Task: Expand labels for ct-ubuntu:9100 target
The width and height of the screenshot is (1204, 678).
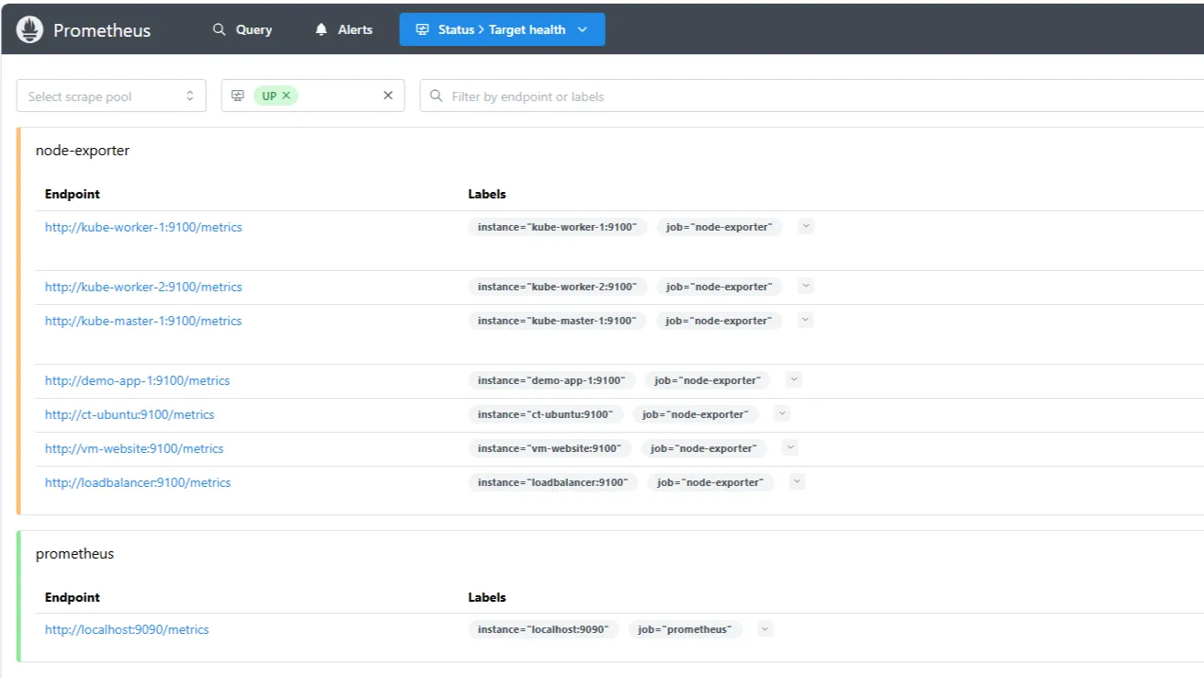Action: tap(782, 413)
